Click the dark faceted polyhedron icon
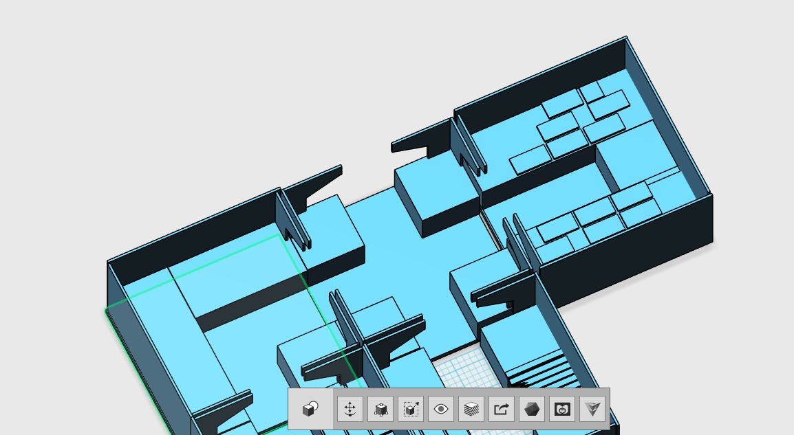This screenshot has width=794, height=435. click(532, 409)
